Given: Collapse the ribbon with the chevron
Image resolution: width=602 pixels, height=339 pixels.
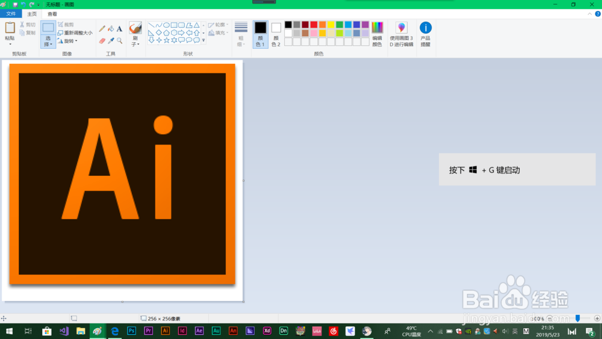Looking at the screenshot, I should pyautogui.click(x=590, y=14).
